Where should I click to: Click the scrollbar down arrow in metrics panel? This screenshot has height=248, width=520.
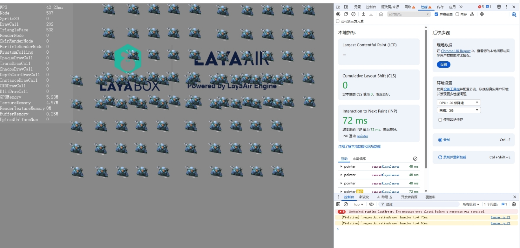(x=426, y=191)
